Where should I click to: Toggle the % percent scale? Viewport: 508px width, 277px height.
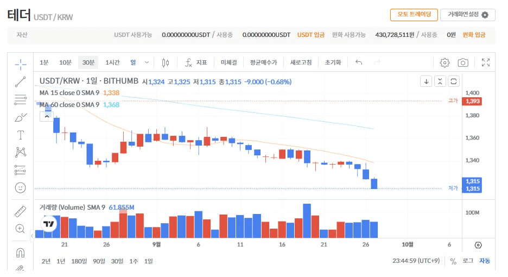(x=453, y=261)
